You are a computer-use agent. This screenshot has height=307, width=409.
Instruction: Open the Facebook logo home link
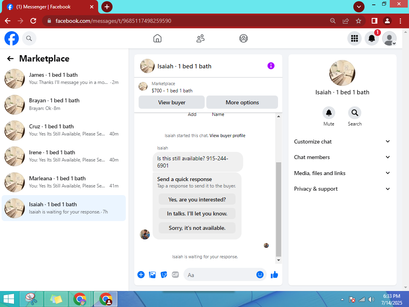[x=12, y=38]
